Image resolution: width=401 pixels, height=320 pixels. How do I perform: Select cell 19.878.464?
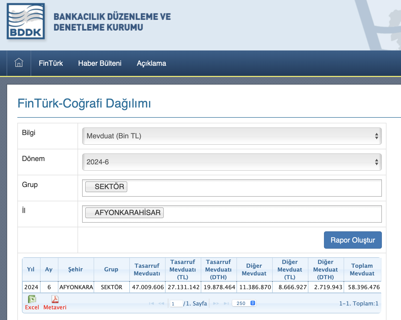[219, 287]
